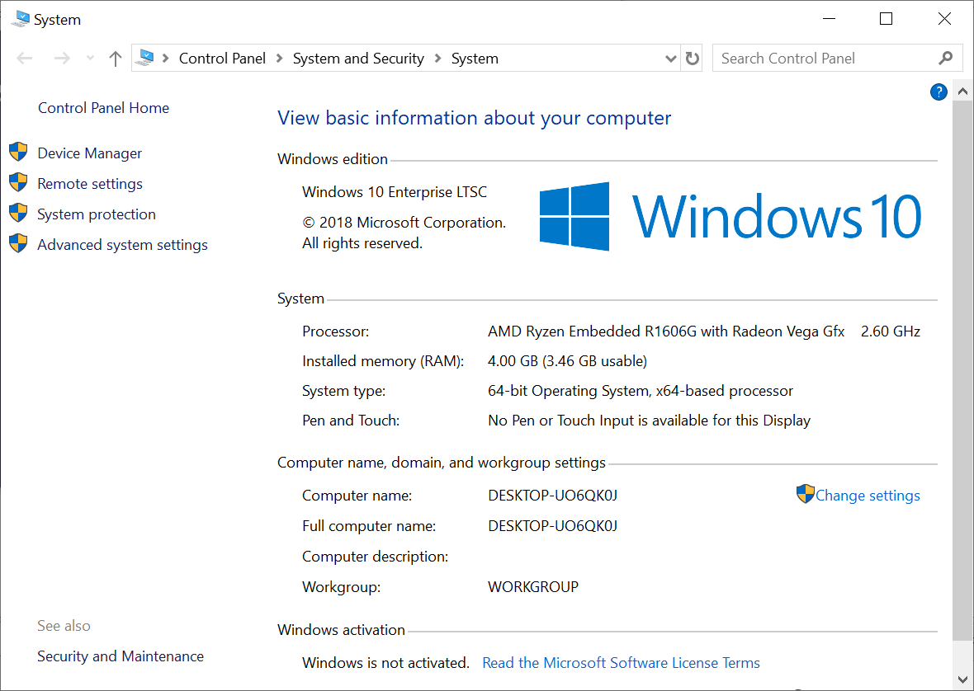This screenshot has width=974, height=691.
Task: Click shield icon beside Advanced system settings
Action: (x=19, y=243)
